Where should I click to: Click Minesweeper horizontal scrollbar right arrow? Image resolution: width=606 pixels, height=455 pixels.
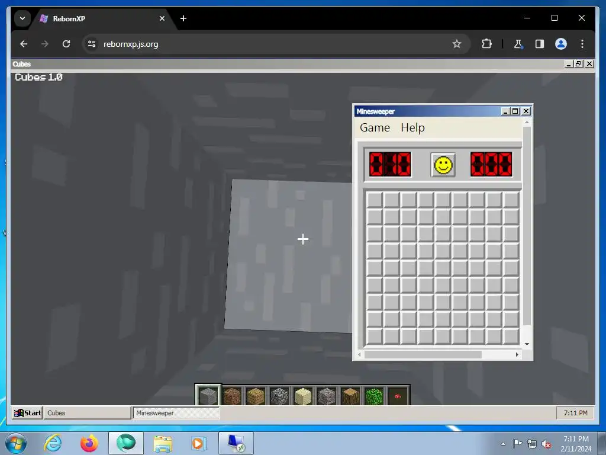tap(517, 354)
